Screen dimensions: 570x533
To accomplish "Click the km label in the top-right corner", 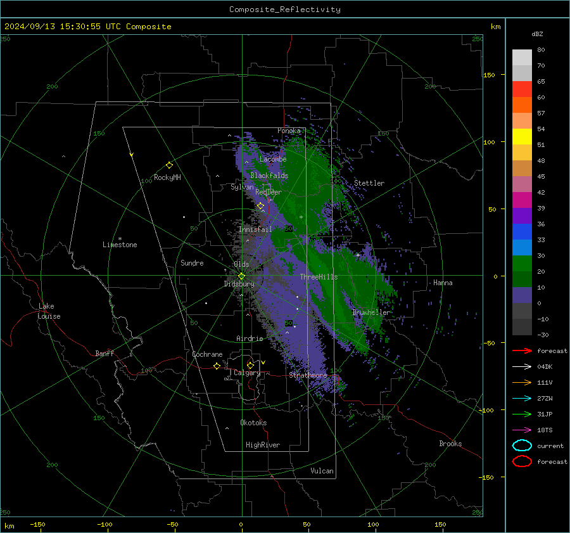I will click(495, 27).
